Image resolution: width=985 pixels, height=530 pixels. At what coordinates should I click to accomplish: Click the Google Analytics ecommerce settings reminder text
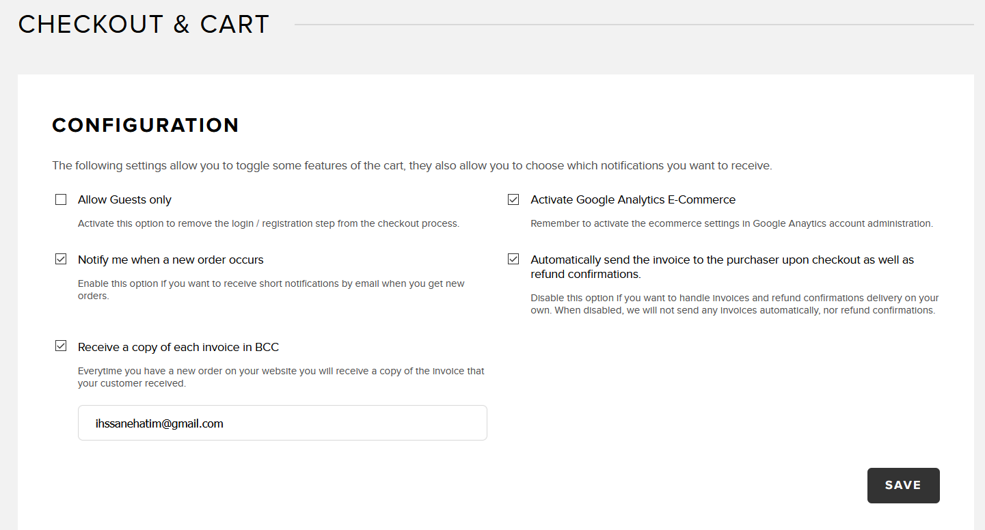pyautogui.click(x=731, y=223)
